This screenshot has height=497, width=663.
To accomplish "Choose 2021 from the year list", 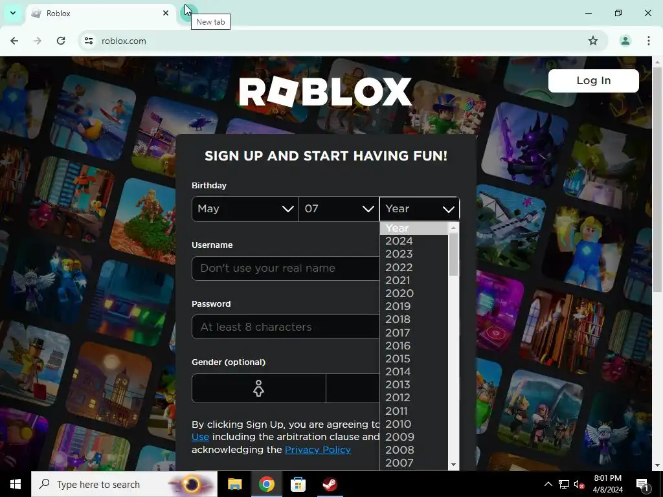I will (414, 281).
